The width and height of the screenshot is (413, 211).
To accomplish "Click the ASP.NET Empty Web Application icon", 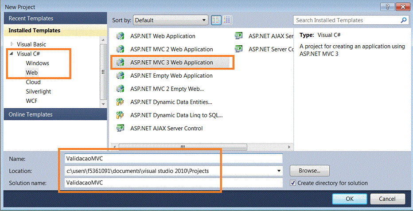I will tap(120, 76).
